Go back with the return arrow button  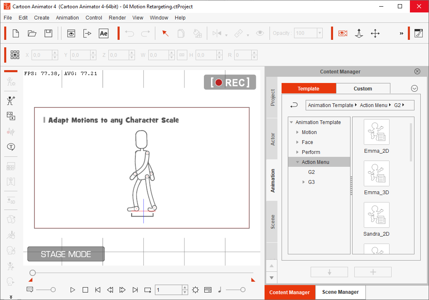click(294, 105)
